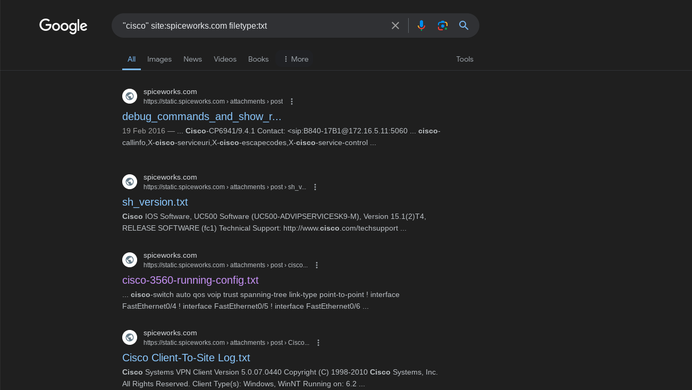
Task: Open the three-dot menu for sh_version.txt result
Action: coord(315,187)
